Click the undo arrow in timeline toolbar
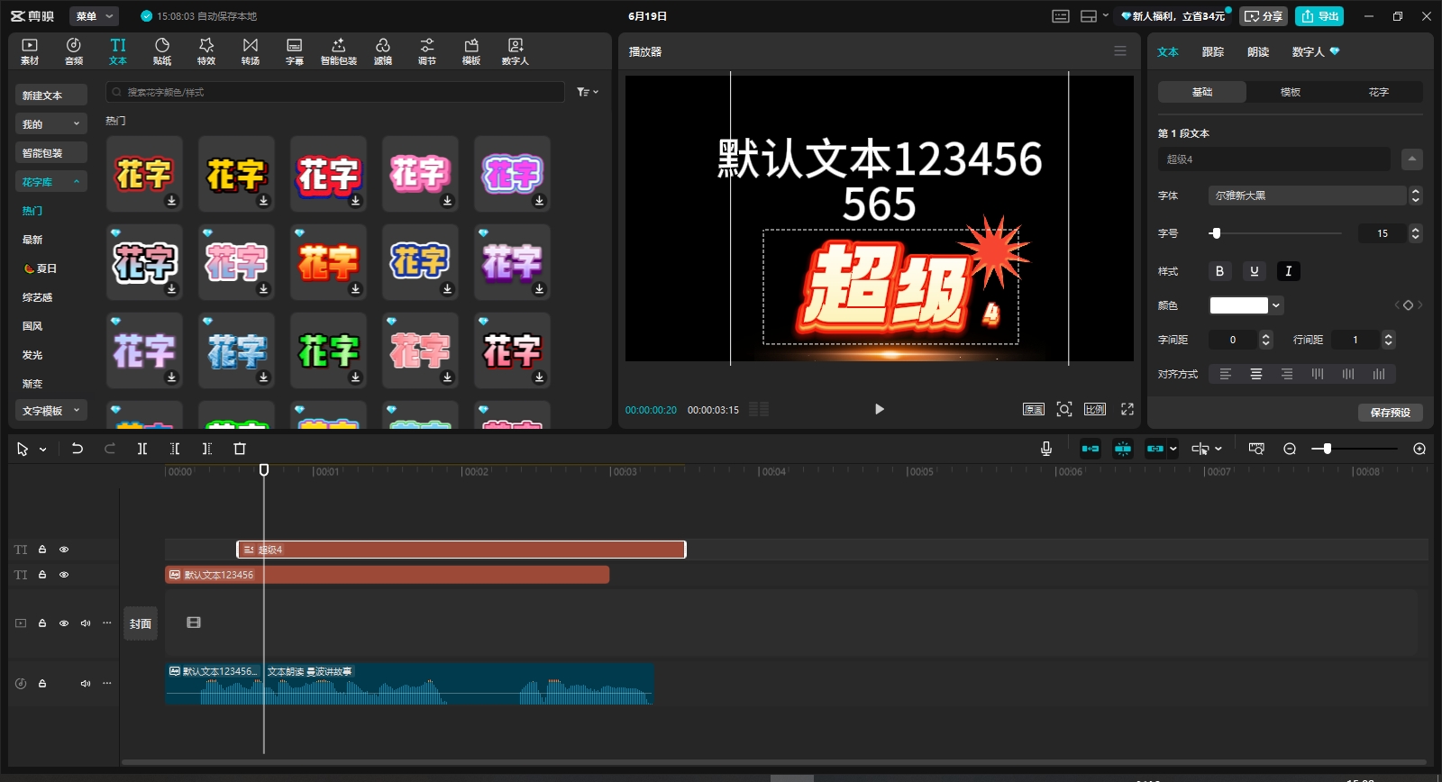1442x782 pixels. point(78,449)
